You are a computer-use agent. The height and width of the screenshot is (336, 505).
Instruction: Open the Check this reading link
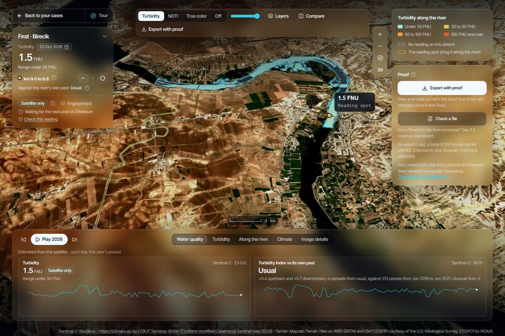point(41,120)
